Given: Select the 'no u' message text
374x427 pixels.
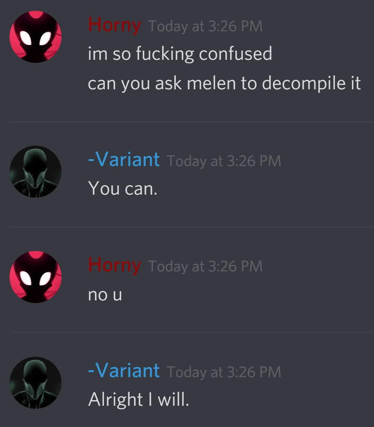Looking at the screenshot, I should [x=105, y=295].
